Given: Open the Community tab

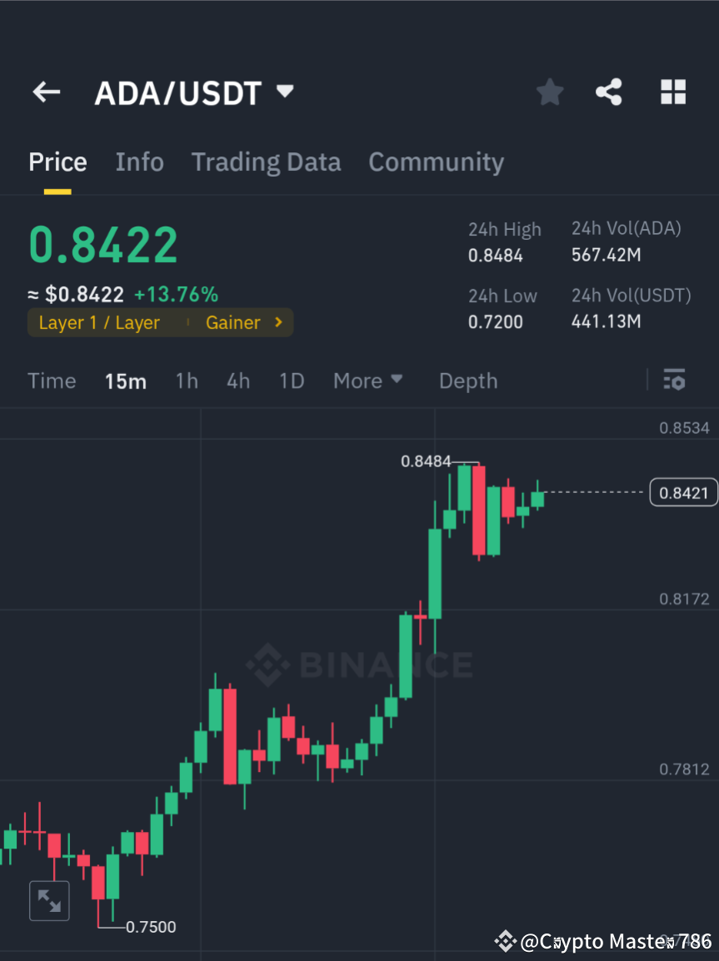Looking at the screenshot, I should tap(436, 162).
